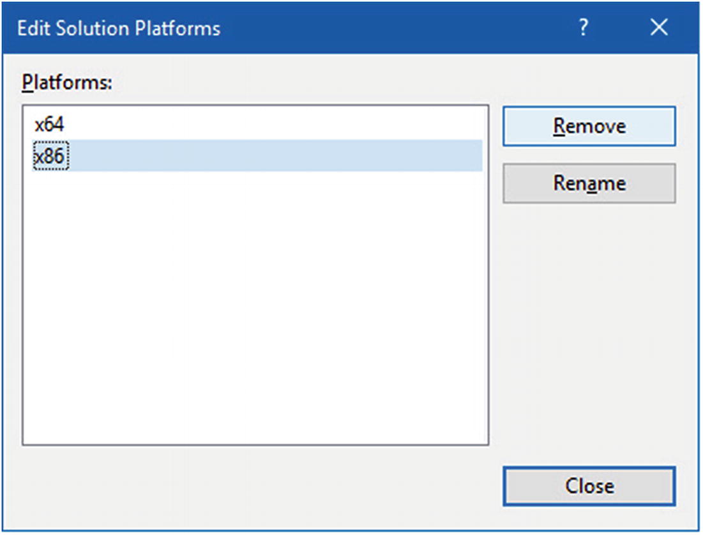Close the dialog using the title bar X
This screenshot has width=703, height=535.
tap(658, 28)
